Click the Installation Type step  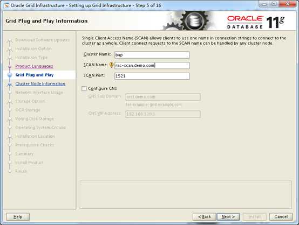pos(31,58)
